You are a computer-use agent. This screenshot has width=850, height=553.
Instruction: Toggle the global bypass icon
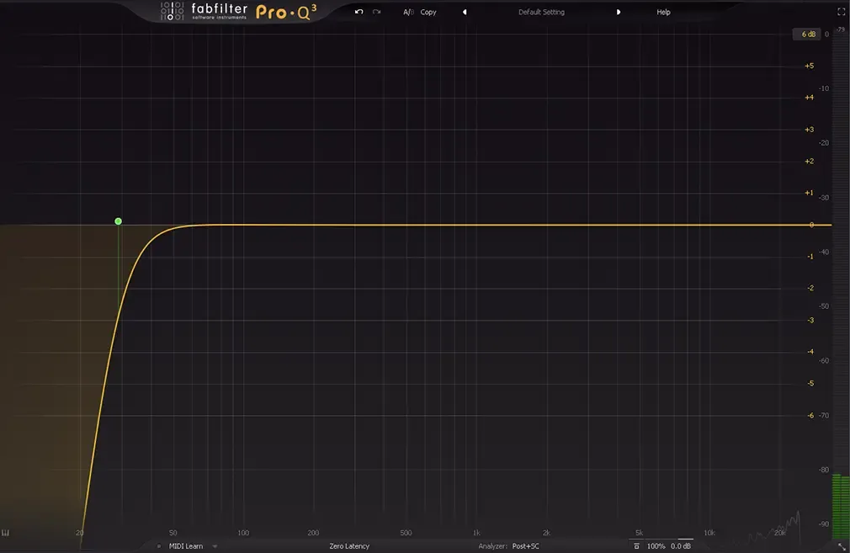[x=636, y=546]
